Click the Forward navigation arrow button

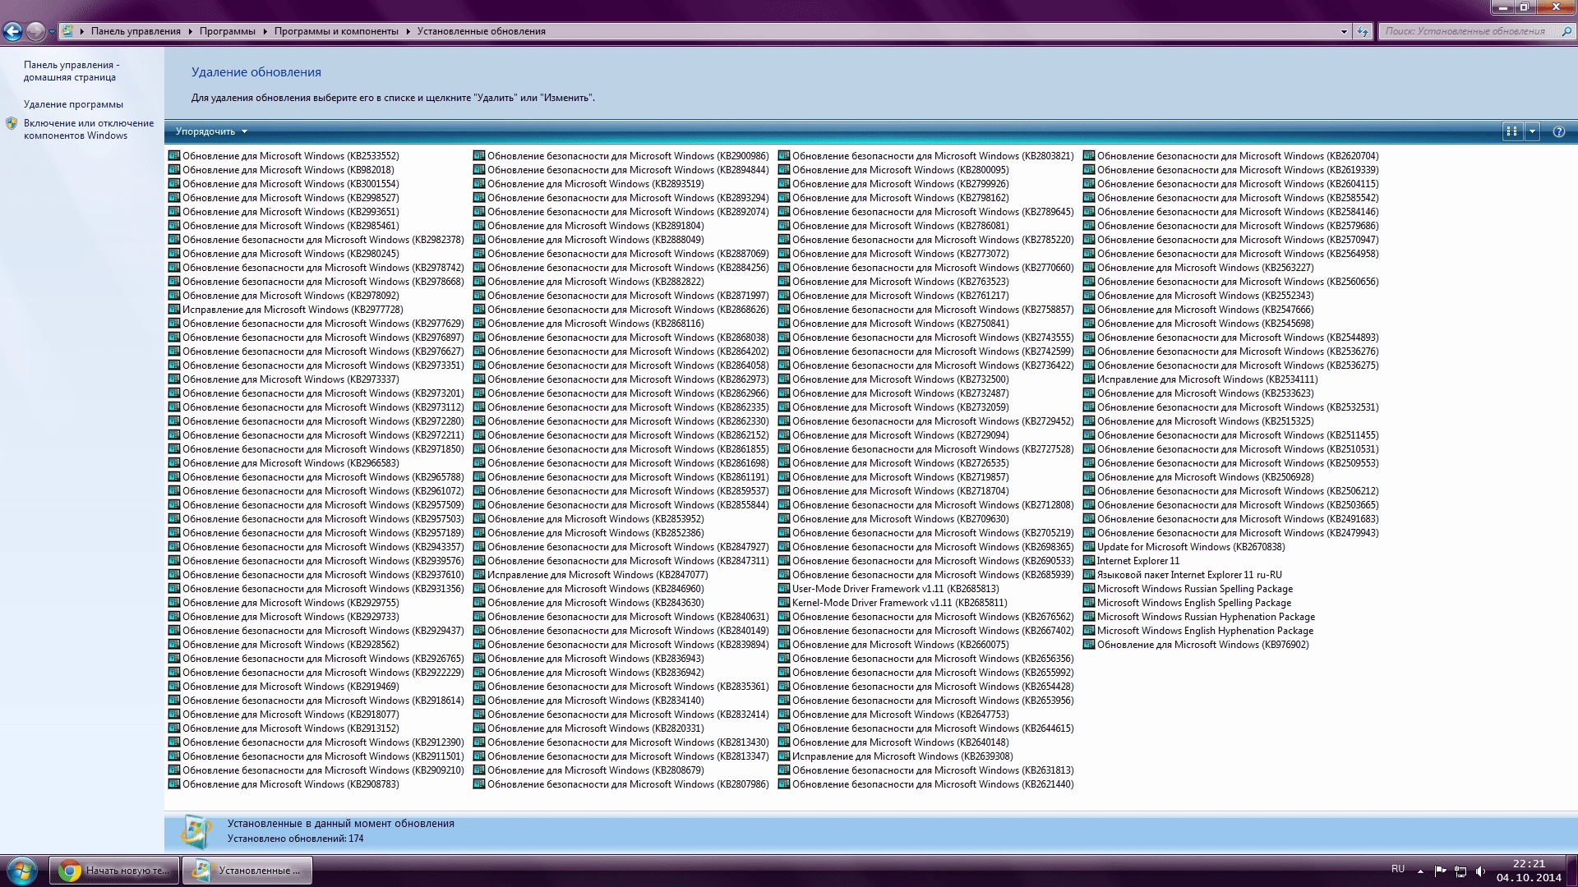[35, 31]
